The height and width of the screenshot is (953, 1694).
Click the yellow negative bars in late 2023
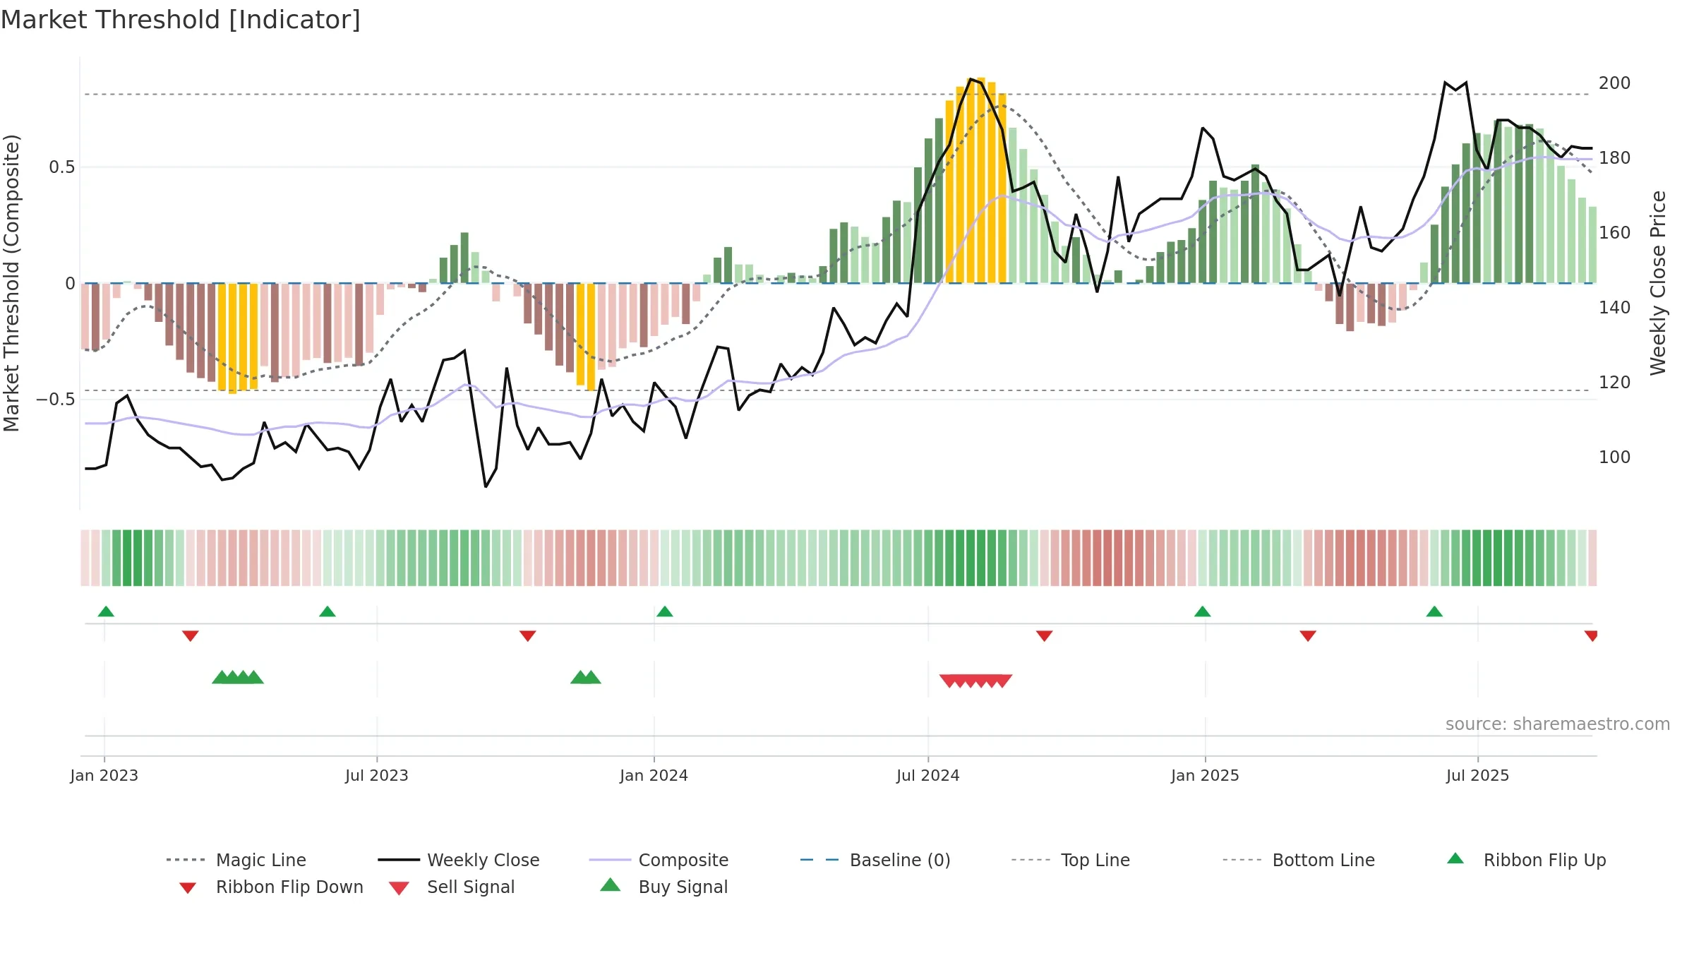(x=586, y=336)
